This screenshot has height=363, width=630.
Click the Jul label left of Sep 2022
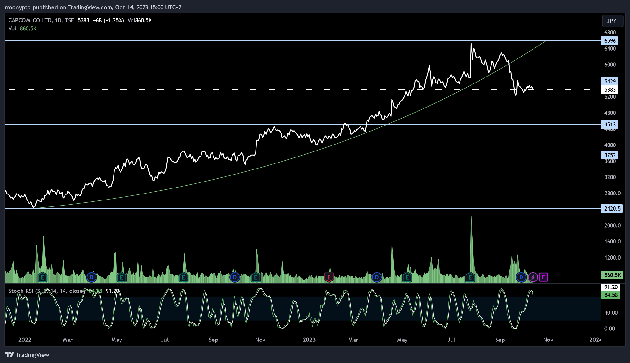164,340
